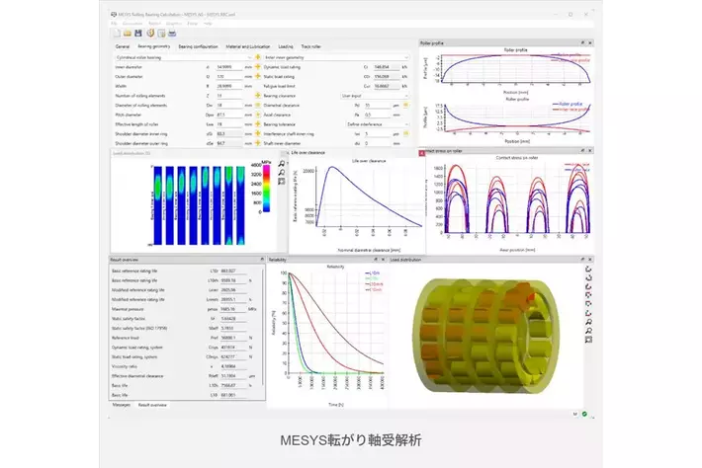Zoom in on the 3D load distribution model
The image size is (702, 468).
588,322
